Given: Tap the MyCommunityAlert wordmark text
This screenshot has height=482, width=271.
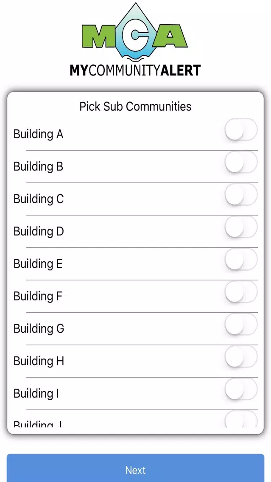Looking at the screenshot, I should point(135,70).
